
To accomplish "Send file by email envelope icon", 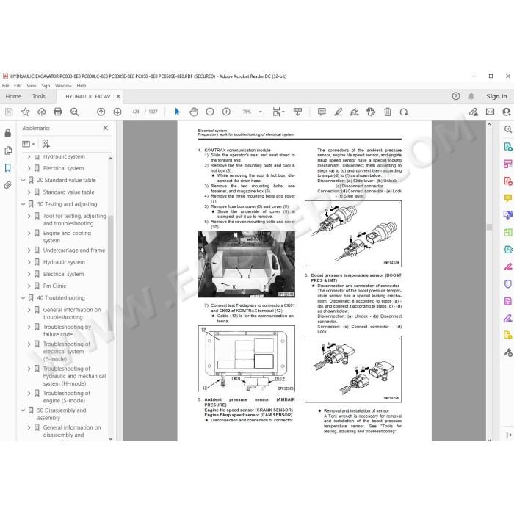I will click(490, 112).
